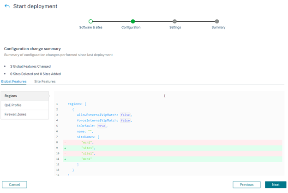
Task: Switch to the Global Features tab
Action: click(13, 82)
